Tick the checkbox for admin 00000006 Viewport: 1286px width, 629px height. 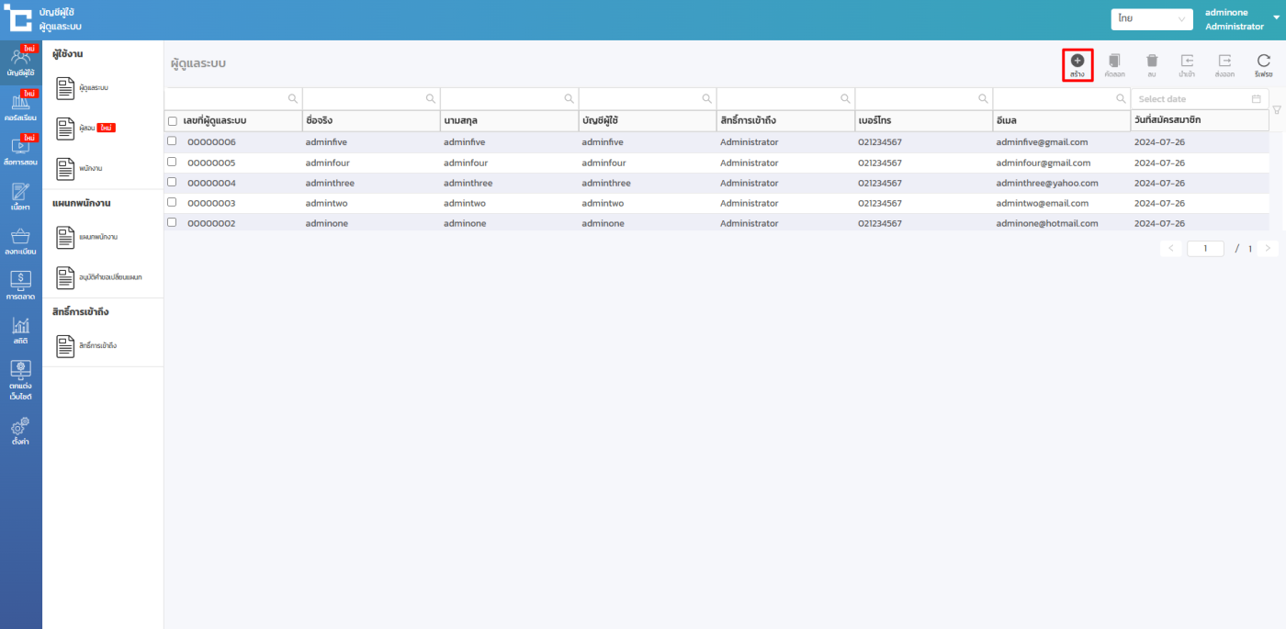pyautogui.click(x=172, y=141)
